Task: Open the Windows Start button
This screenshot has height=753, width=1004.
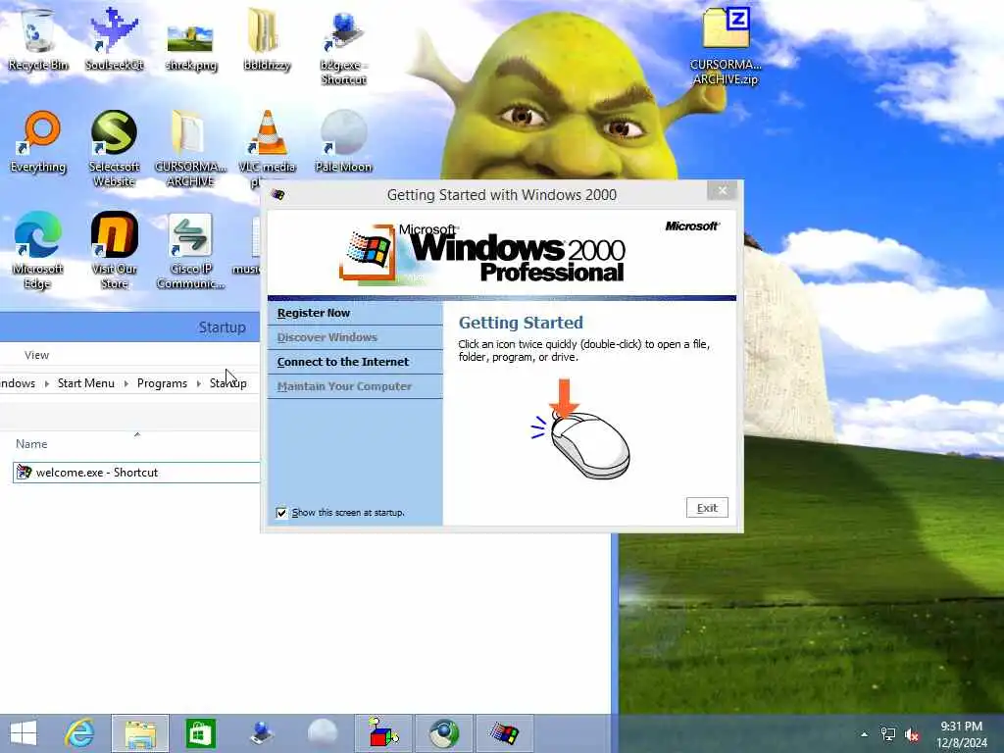Action: click(24, 733)
